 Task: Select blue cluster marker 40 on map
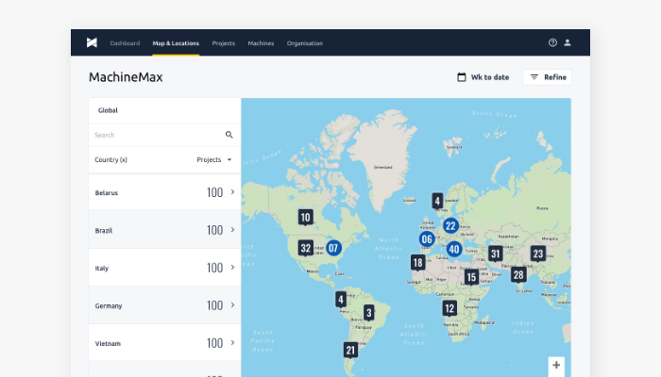pyautogui.click(x=454, y=249)
